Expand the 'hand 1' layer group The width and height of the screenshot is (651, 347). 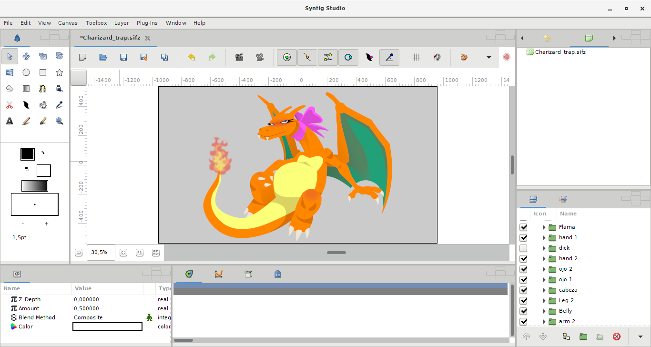coord(544,237)
